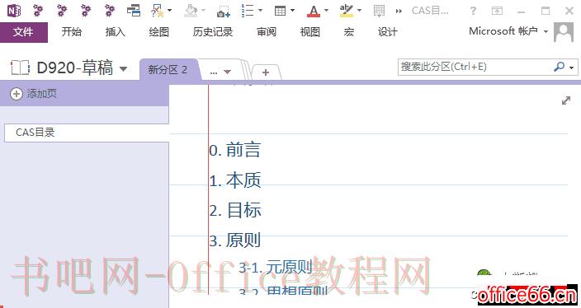Expand the D920-草稿 notebook list
Image resolution: width=581 pixels, height=308 pixels.
124,69
